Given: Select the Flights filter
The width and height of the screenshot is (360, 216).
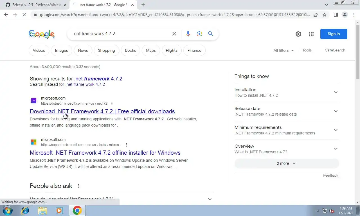Looking at the screenshot, I should 172,50.
